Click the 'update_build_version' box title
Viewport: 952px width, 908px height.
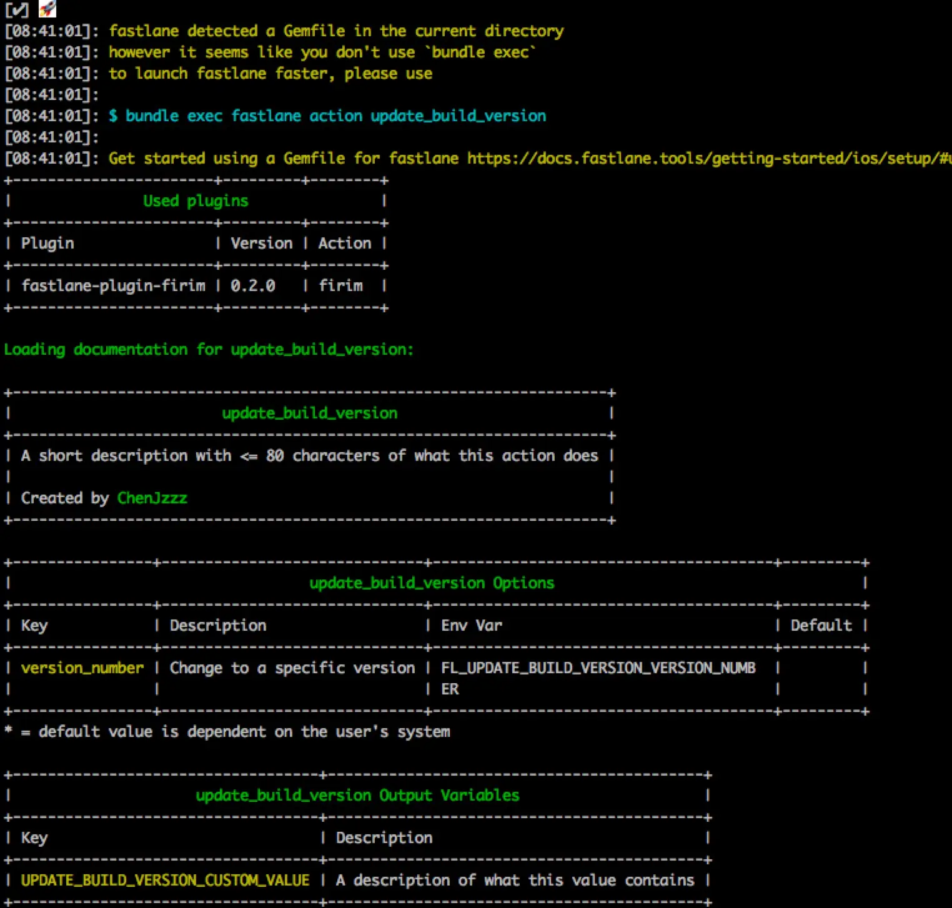(310, 413)
